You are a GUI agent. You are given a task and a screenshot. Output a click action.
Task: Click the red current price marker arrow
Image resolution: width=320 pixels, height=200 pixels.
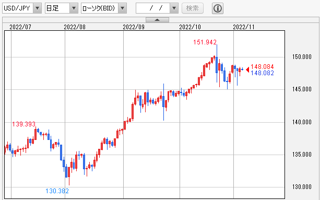coord(247,70)
